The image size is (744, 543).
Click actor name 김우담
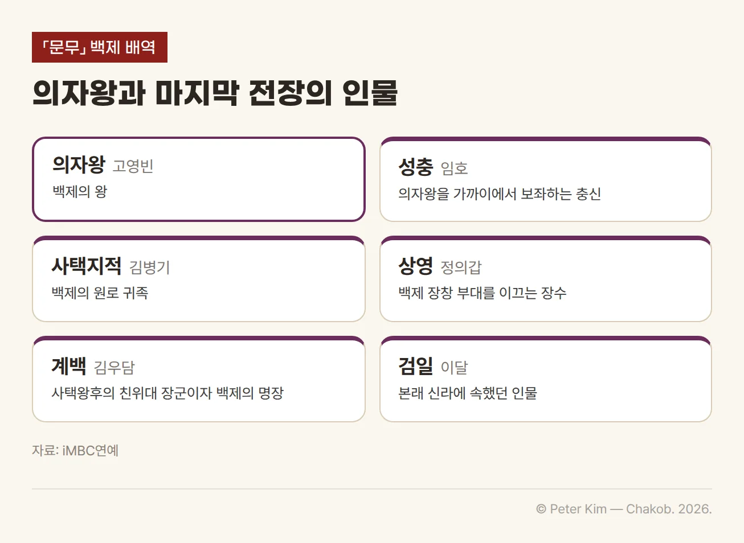click(x=115, y=368)
